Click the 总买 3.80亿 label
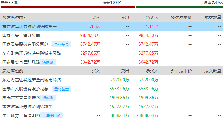The height and width of the screenshot is (119, 223). pos(10,3)
